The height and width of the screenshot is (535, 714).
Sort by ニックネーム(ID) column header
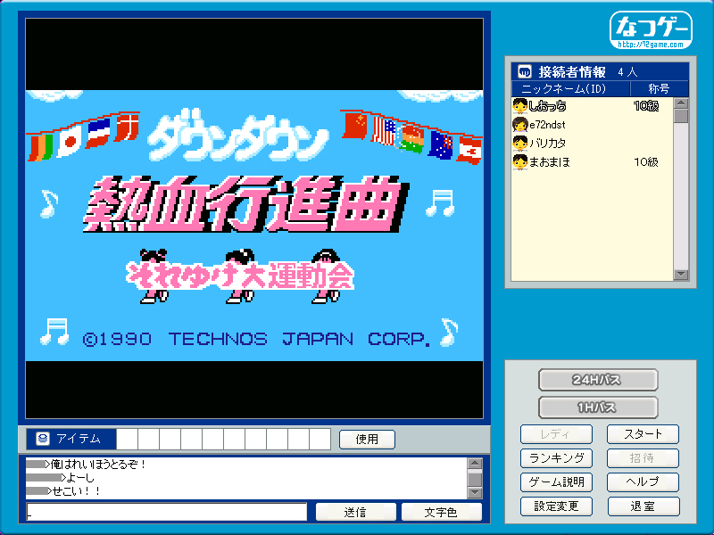(570, 88)
